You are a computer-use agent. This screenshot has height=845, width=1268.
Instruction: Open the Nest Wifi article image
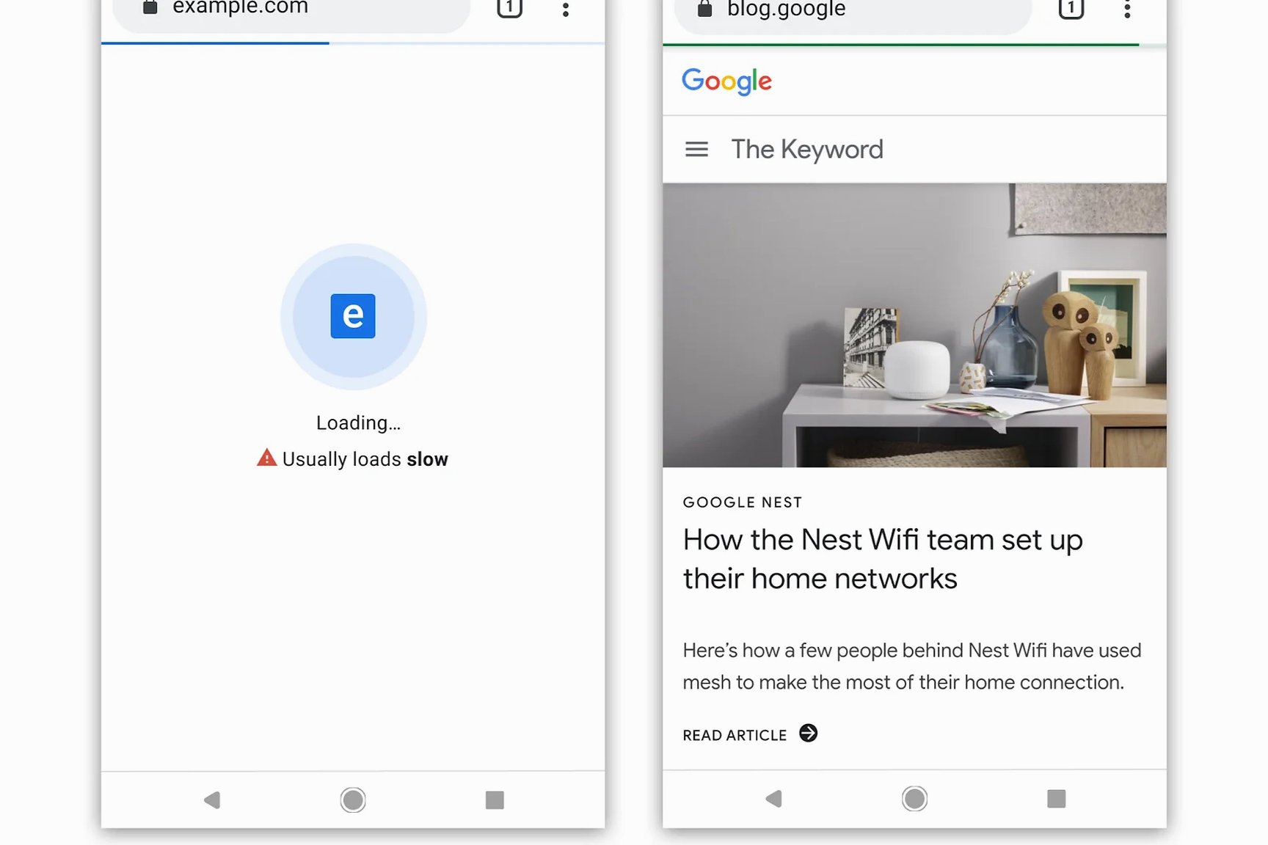914,325
